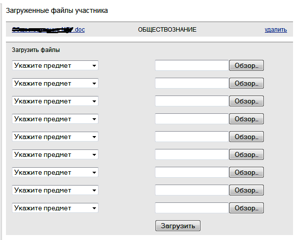Viewport: 296px width, 240px height.
Task: Click the first row file path field
Action: [x=192, y=65]
